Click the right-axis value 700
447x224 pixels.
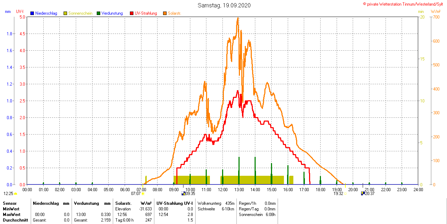(436, 17)
